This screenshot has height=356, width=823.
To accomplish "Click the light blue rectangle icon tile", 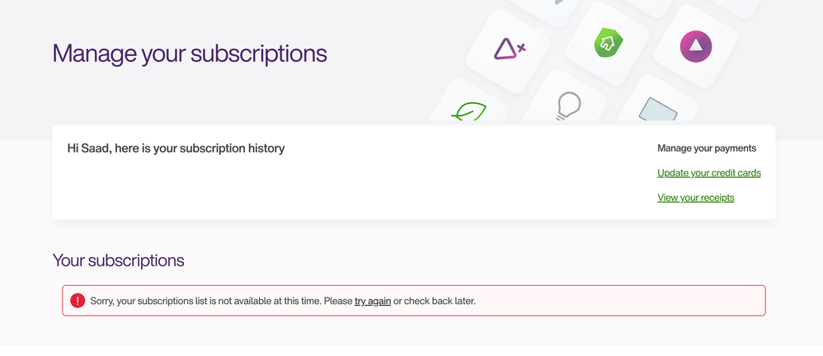I will pos(657,110).
